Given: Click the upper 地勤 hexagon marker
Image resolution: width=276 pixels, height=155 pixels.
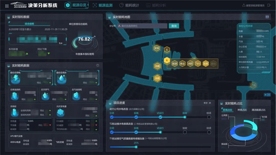Looking at the screenshot, I should pyautogui.click(x=157, y=66).
